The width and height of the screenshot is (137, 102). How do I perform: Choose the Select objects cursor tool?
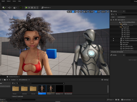click(68, 12)
